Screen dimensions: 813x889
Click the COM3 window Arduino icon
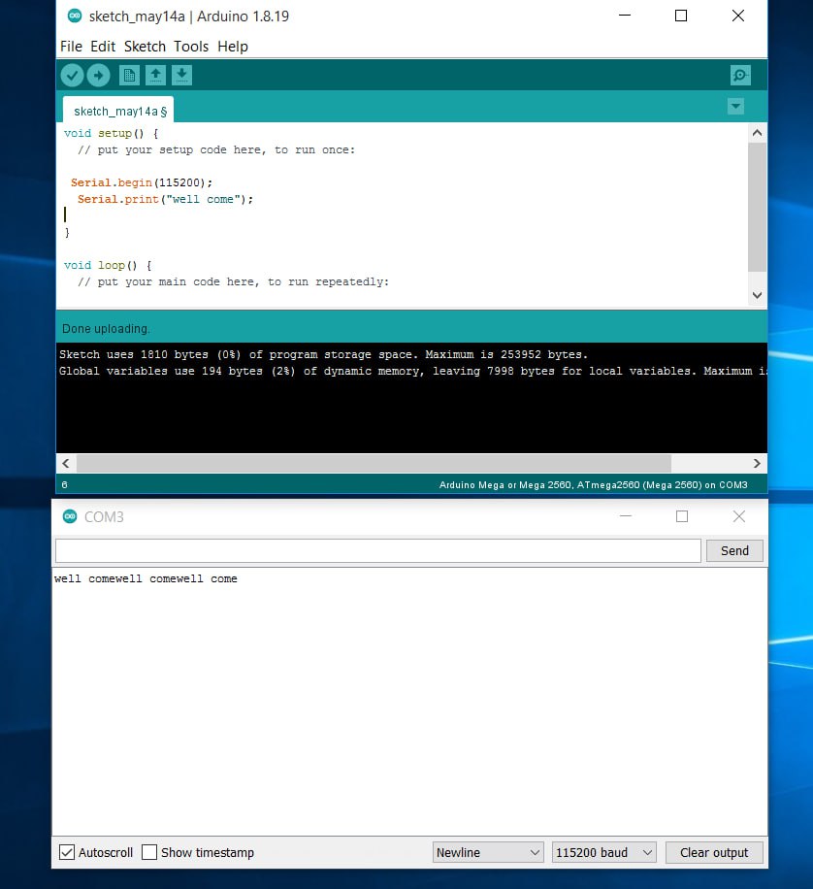point(69,516)
